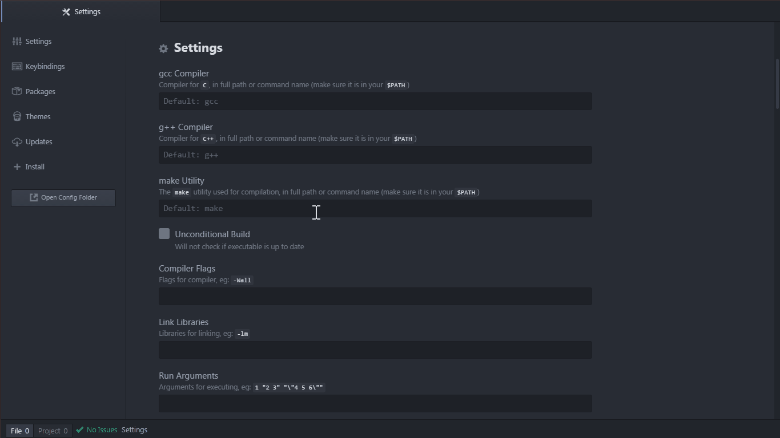The image size is (780, 438).
Task: Click the Updates cloud icon
Action: pos(17,141)
